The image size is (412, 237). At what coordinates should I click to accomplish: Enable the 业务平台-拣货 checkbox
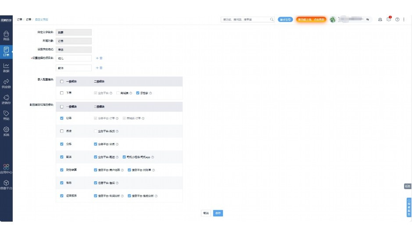(x=95, y=131)
